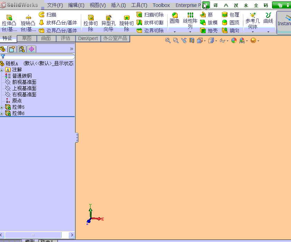Screen dimensions: 291x242
Task: Switch to the FeatureManager design tree tab
Action: pyautogui.click(x=3, y=49)
